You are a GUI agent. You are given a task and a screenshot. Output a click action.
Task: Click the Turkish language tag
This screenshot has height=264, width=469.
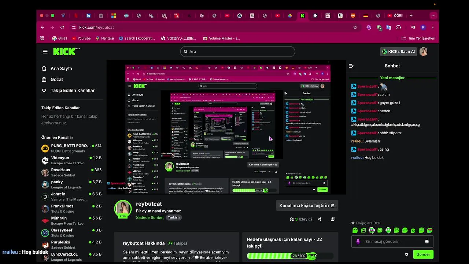coord(174,217)
